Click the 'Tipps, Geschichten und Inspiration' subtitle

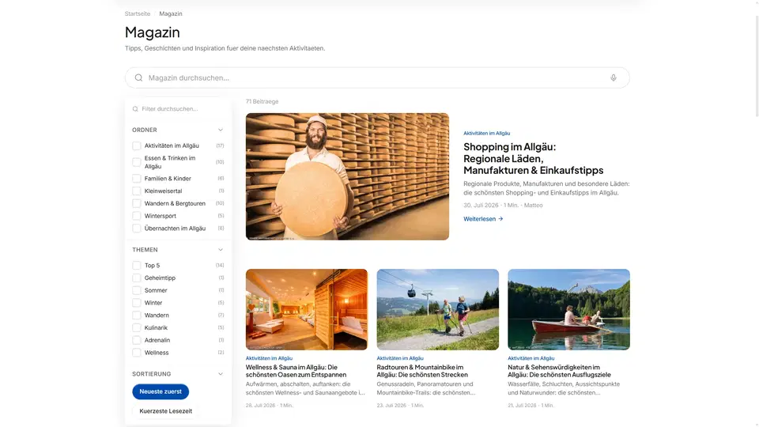click(x=225, y=48)
